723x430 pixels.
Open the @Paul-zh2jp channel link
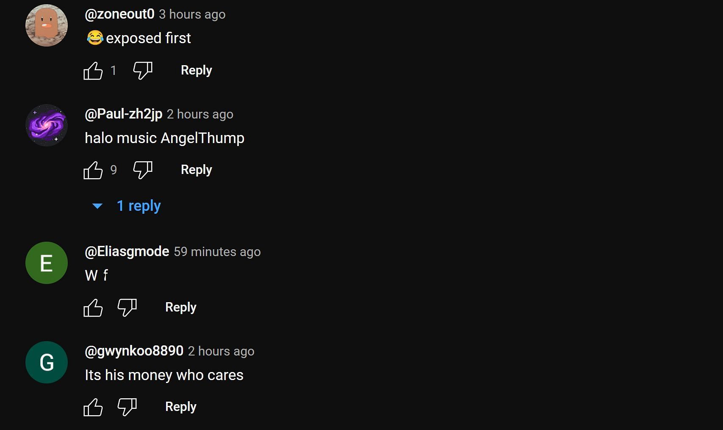(123, 114)
